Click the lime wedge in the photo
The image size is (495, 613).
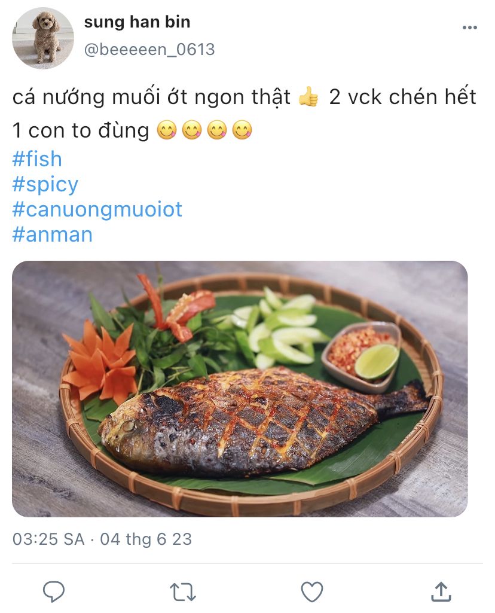(377, 361)
